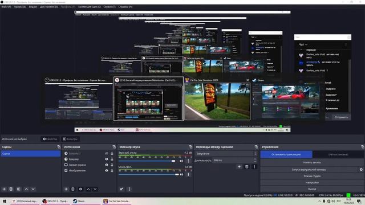Remove the selected scene with trash icon
365x205 pixels.
[x=11, y=189]
